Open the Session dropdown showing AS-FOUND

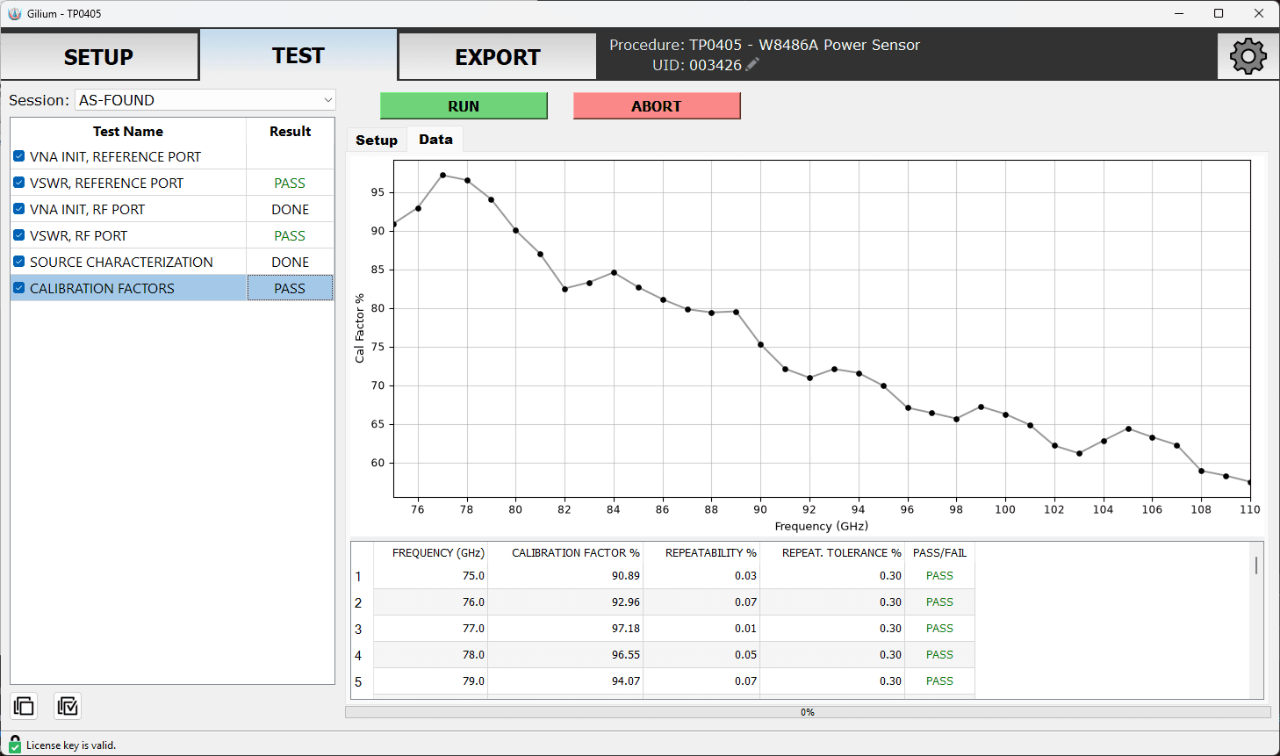[205, 100]
